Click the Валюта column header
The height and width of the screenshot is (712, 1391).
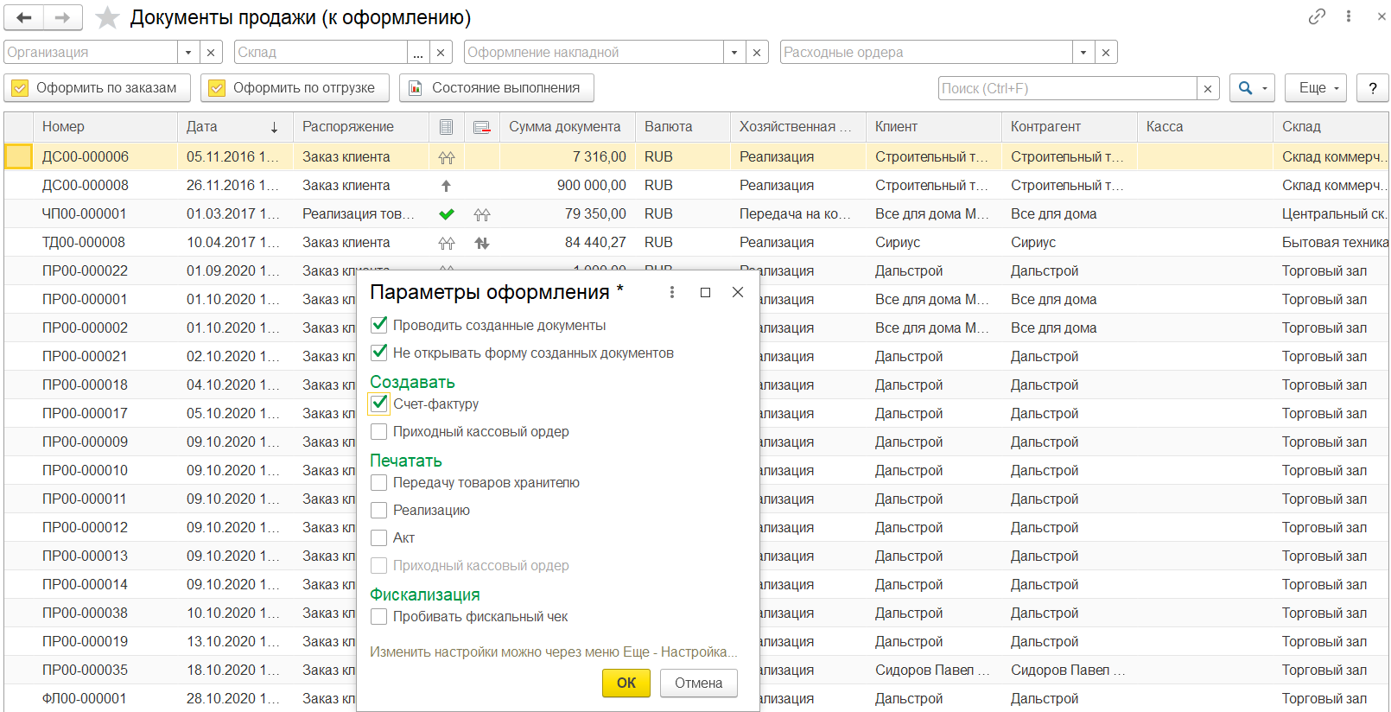click(683, 127)
